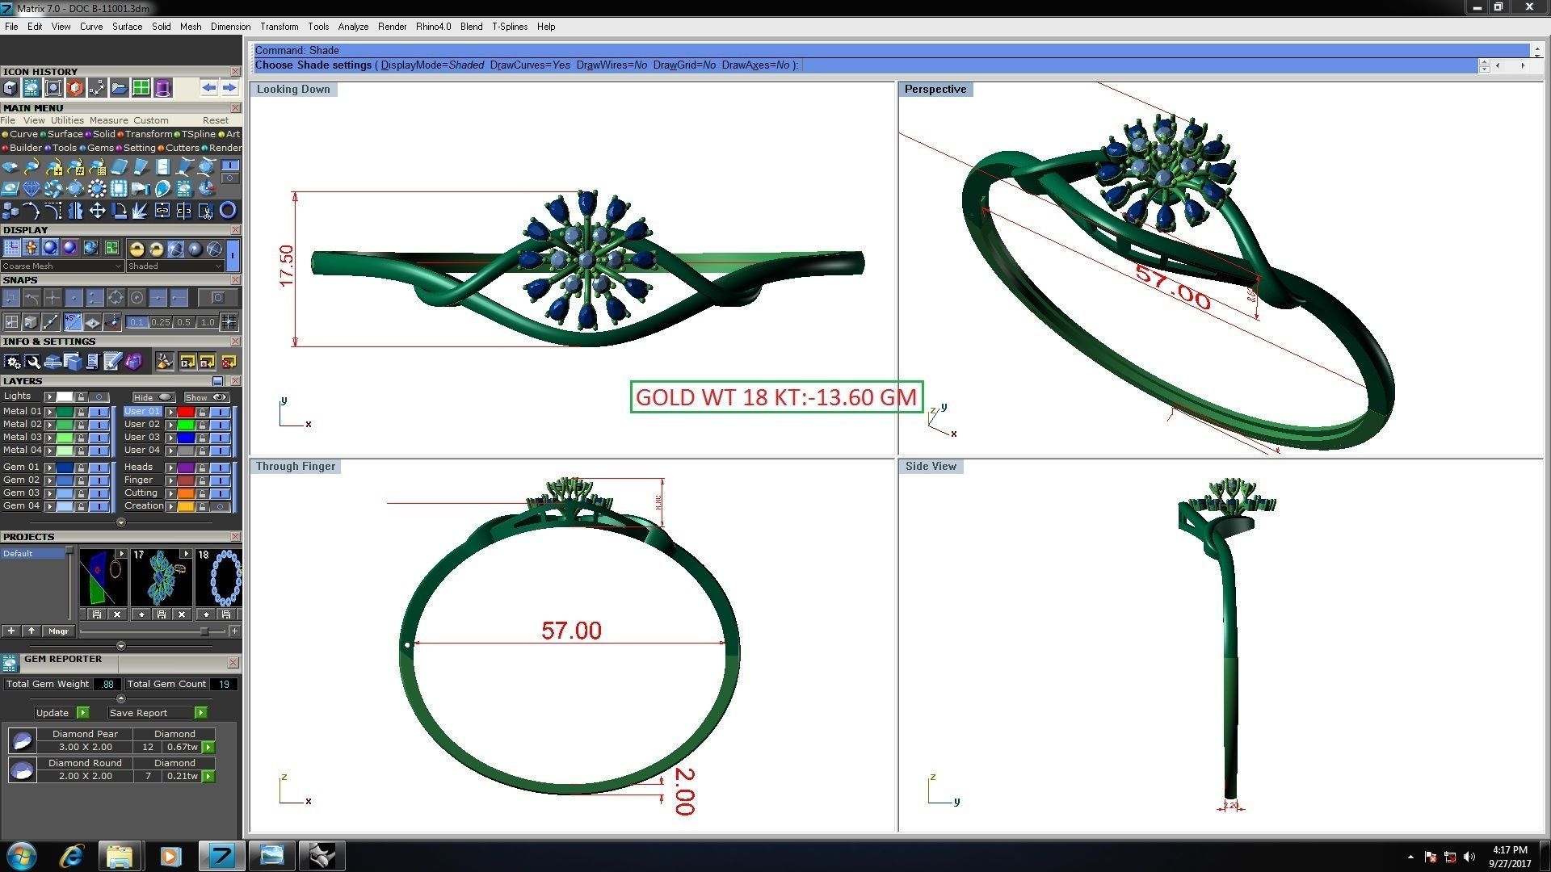
Task: Select project thumbnail number 17
Action: click(x=162, y=577)
